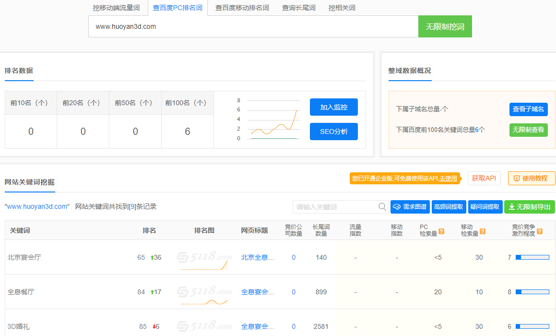Focus the domain input containing www.huoyan3d.com
Screen dimensions: 556x336
point(253,26)
